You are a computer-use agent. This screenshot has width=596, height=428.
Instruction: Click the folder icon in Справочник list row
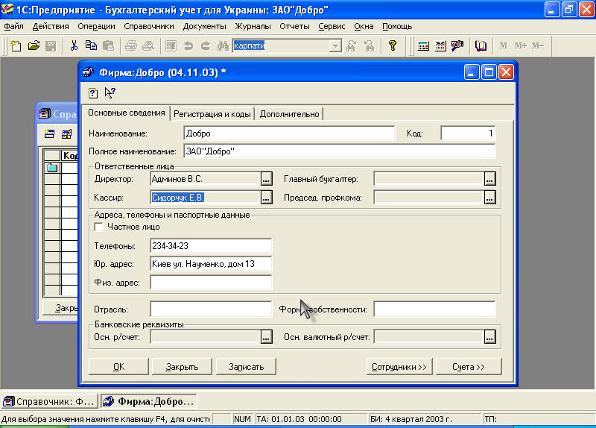click(x=51, y=167)
